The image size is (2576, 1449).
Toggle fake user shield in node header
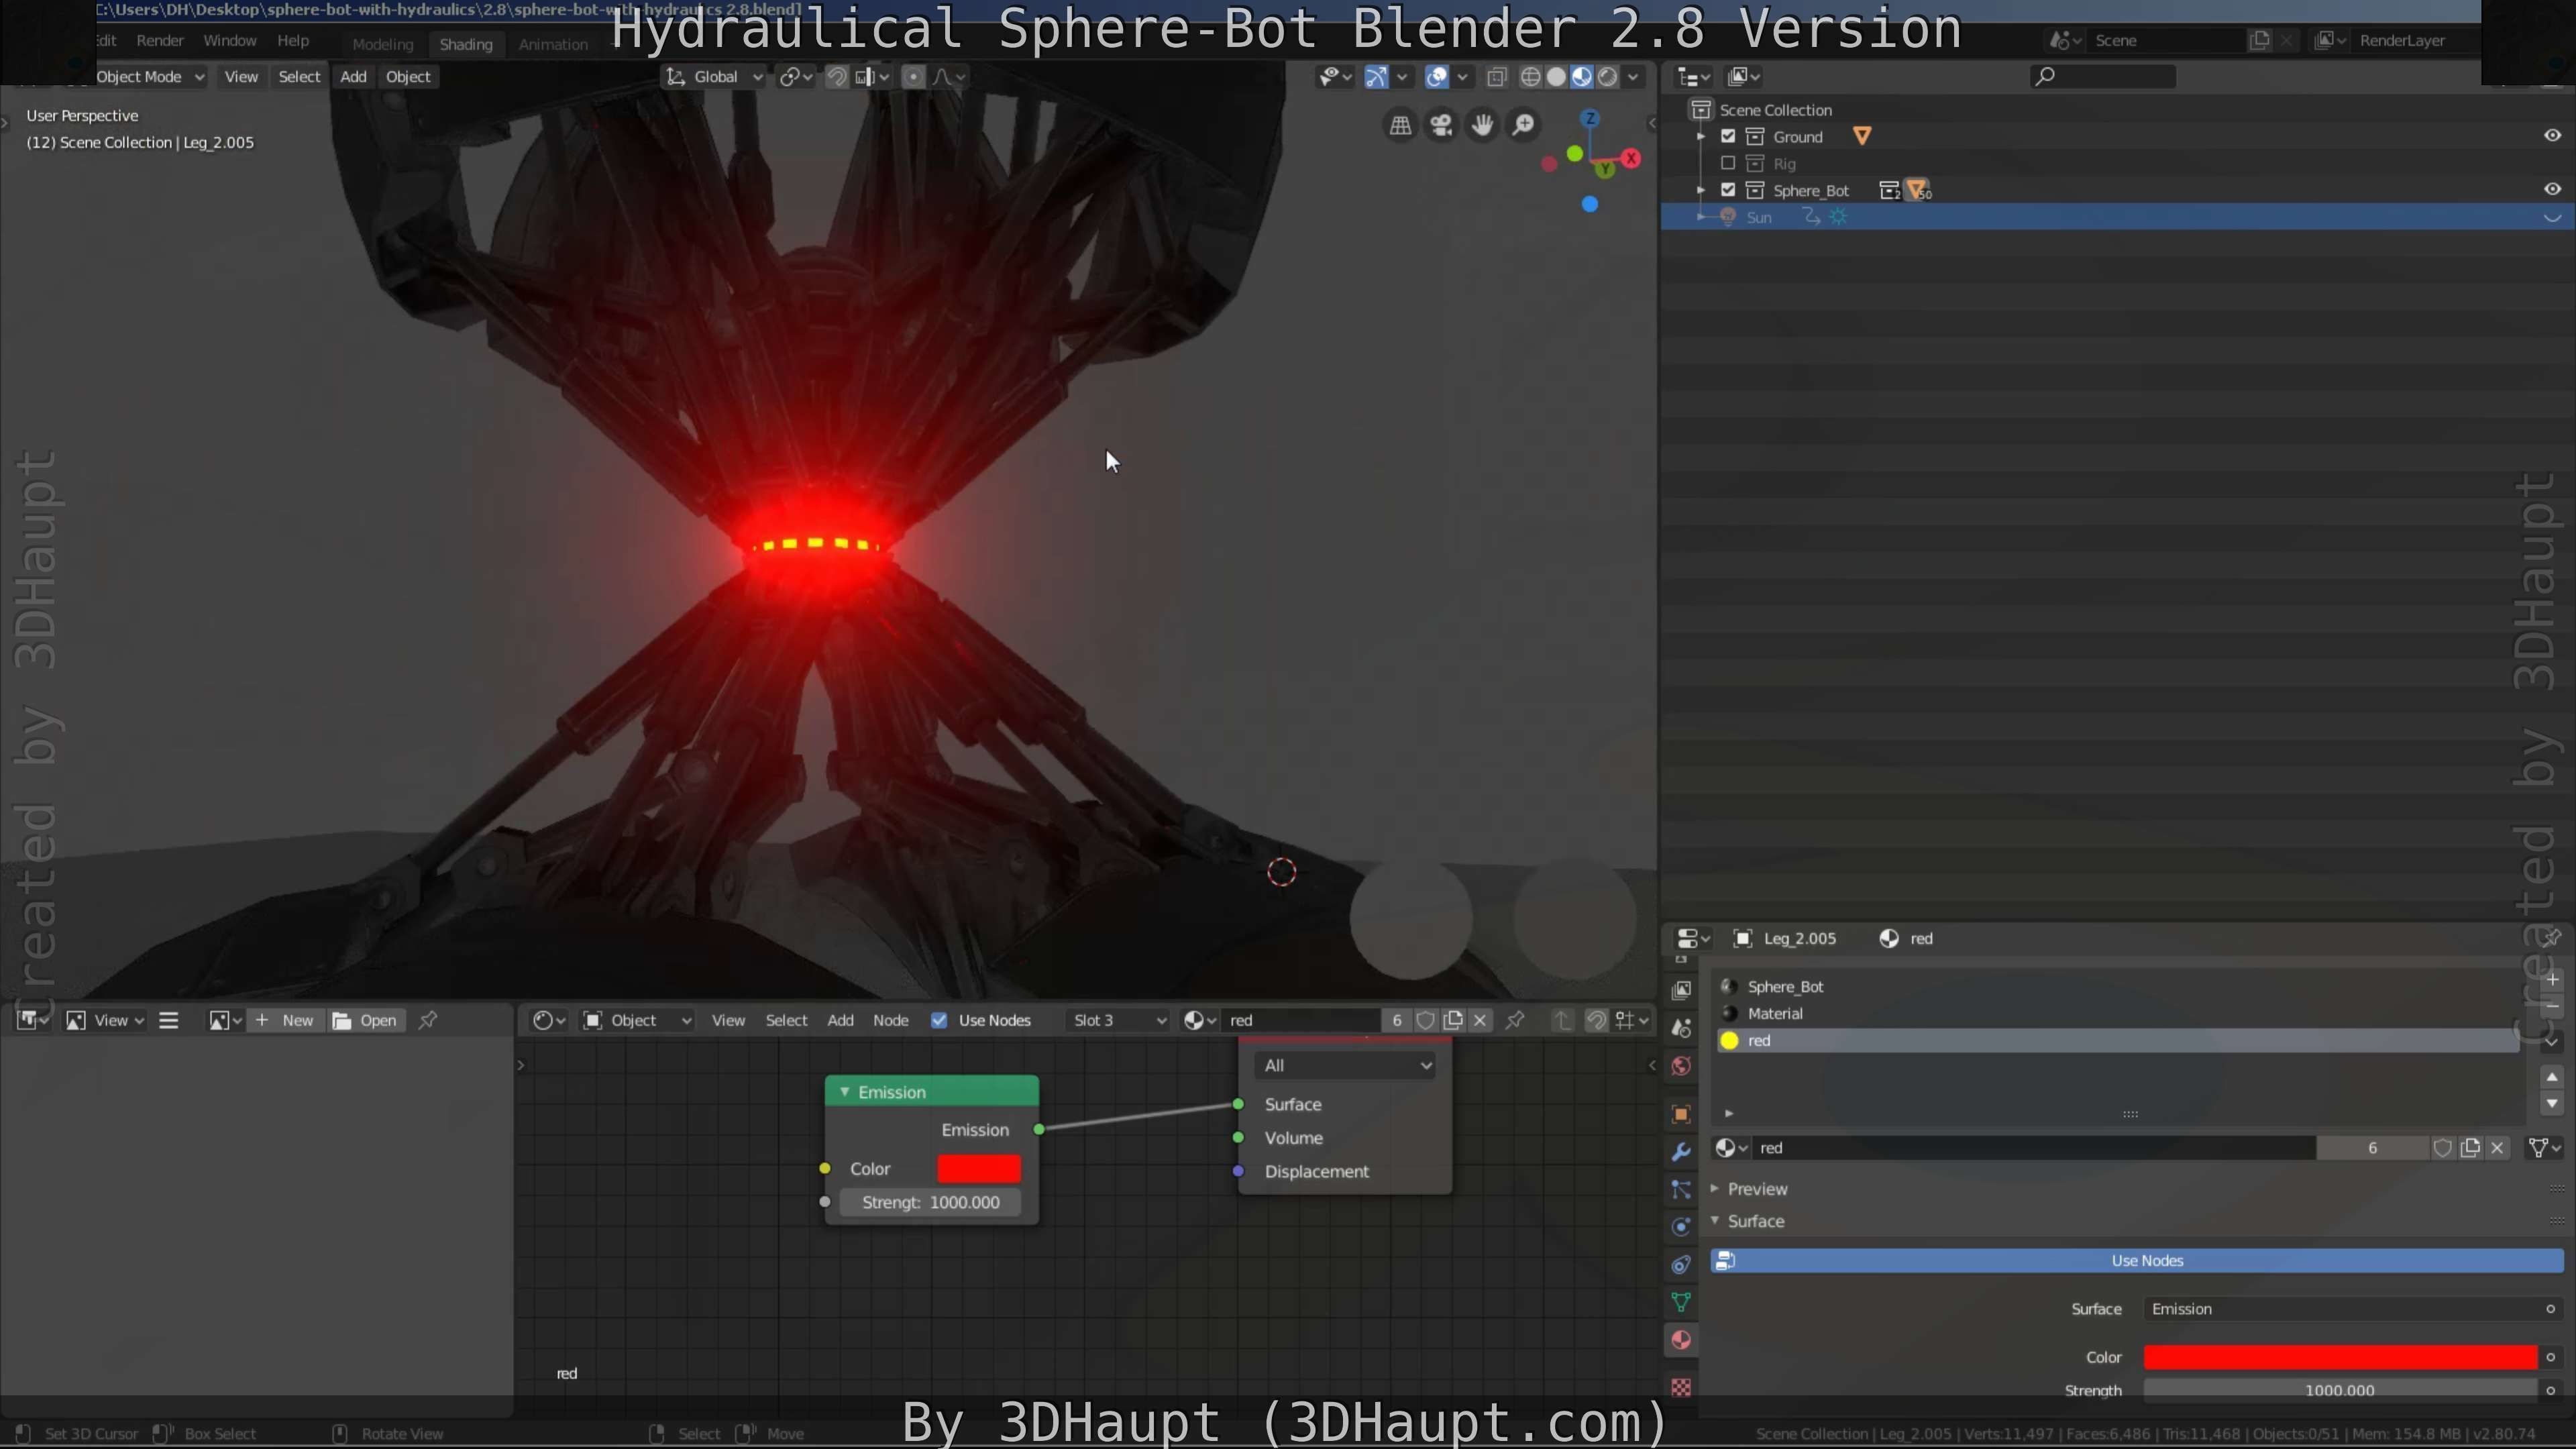click(x=1426, y=1020)
